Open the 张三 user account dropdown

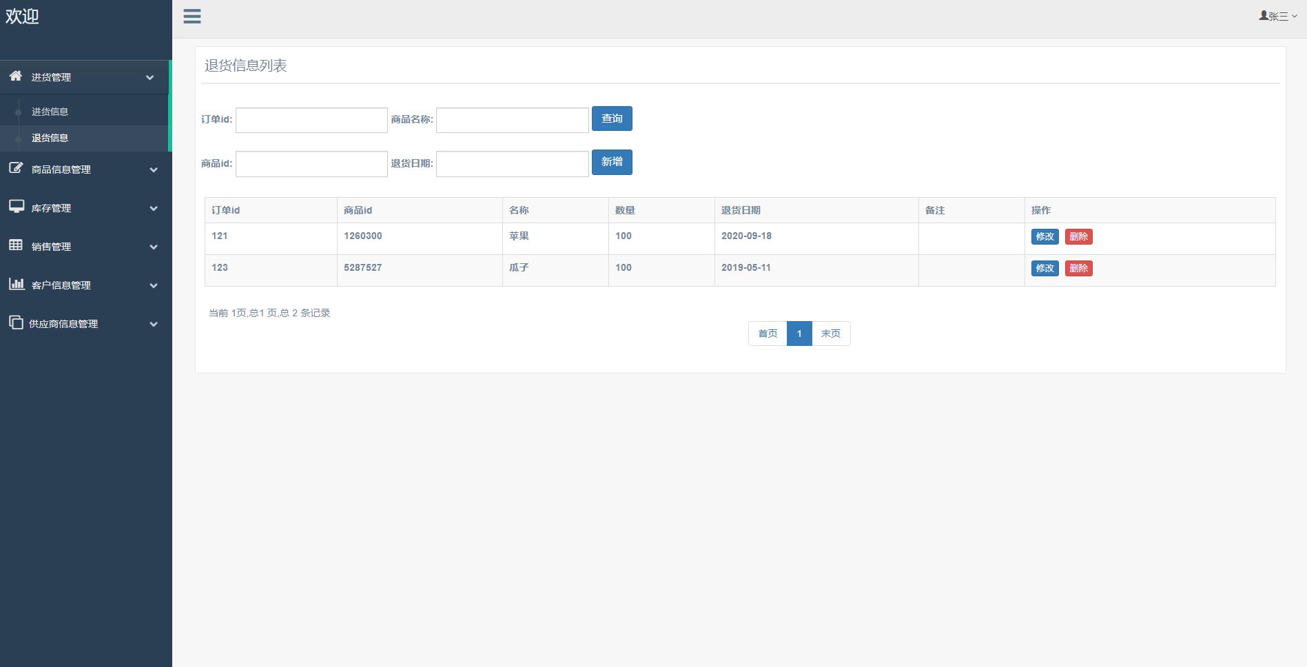pyautogui.click(x=1278, y=16)
